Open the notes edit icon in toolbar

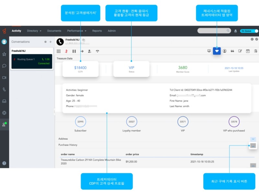240,51
